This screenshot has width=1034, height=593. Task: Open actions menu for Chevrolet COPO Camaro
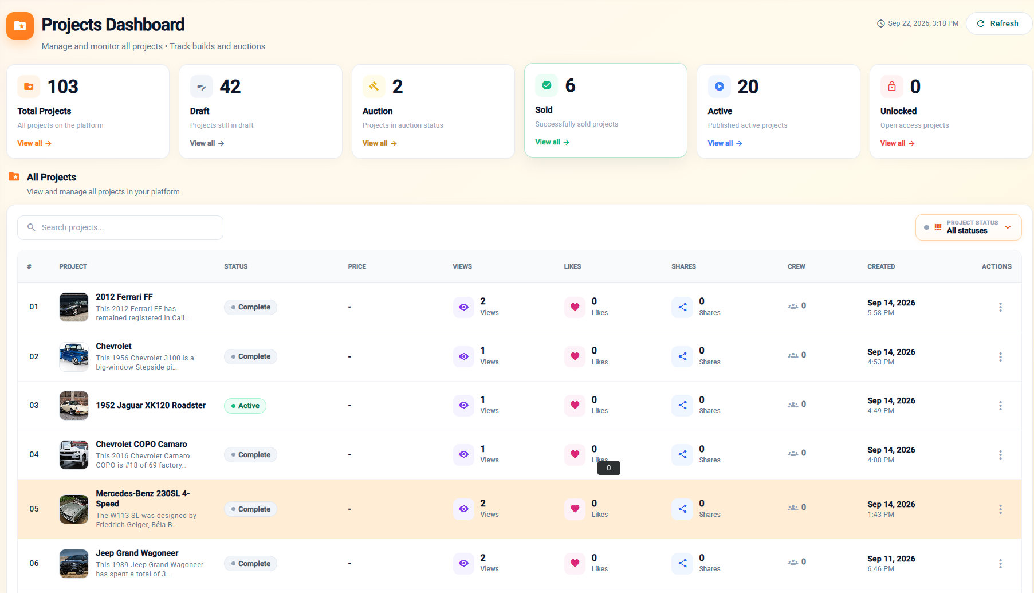click(x=1000, y=455)
